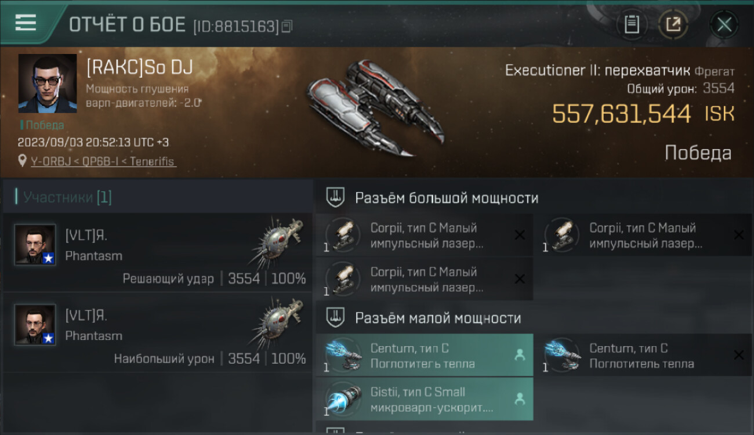Click person icon on Gistii микроварп-ускоритель
754x435 pixels.
click(520, 398)
